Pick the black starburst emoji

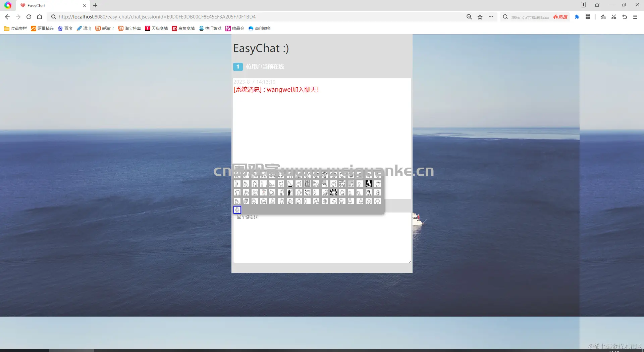tap(333, 192)
